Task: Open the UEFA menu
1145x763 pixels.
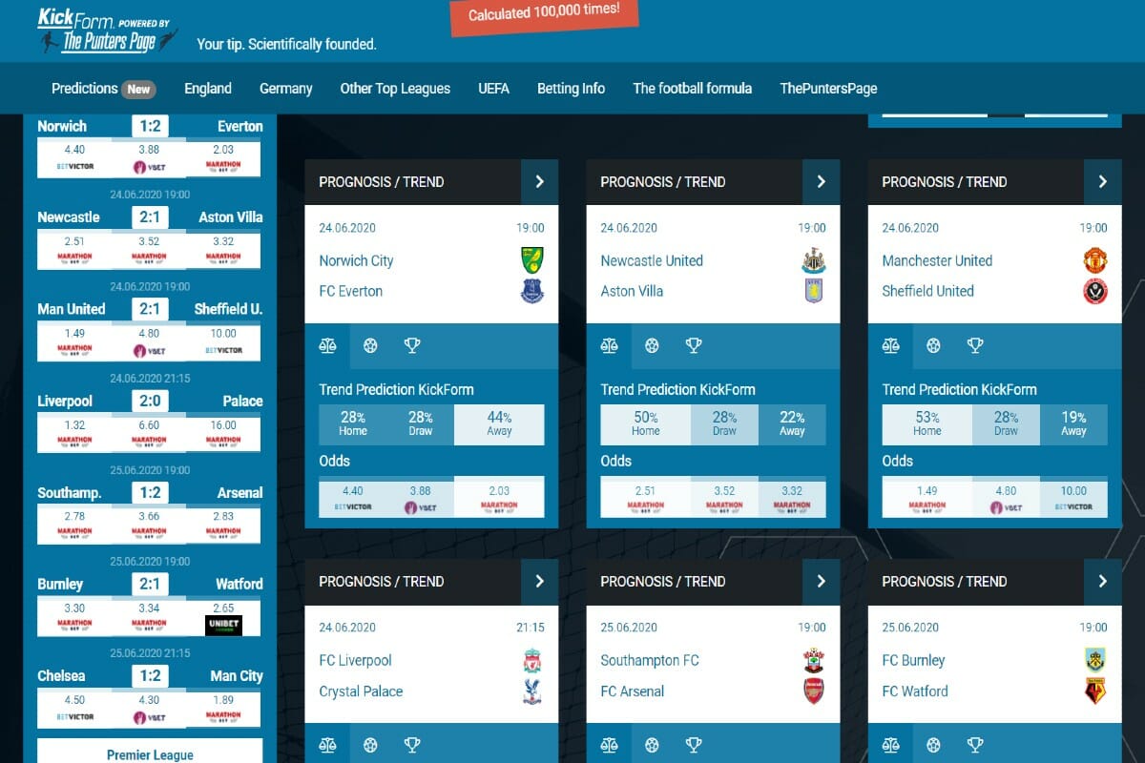Action: 494,89
